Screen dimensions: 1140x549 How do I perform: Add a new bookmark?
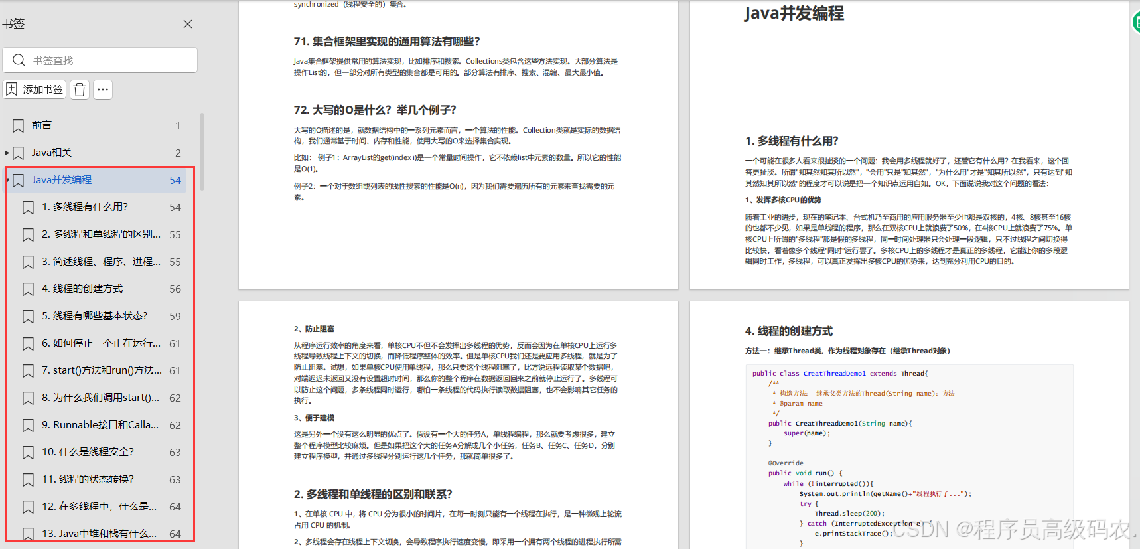coord(35,89)
